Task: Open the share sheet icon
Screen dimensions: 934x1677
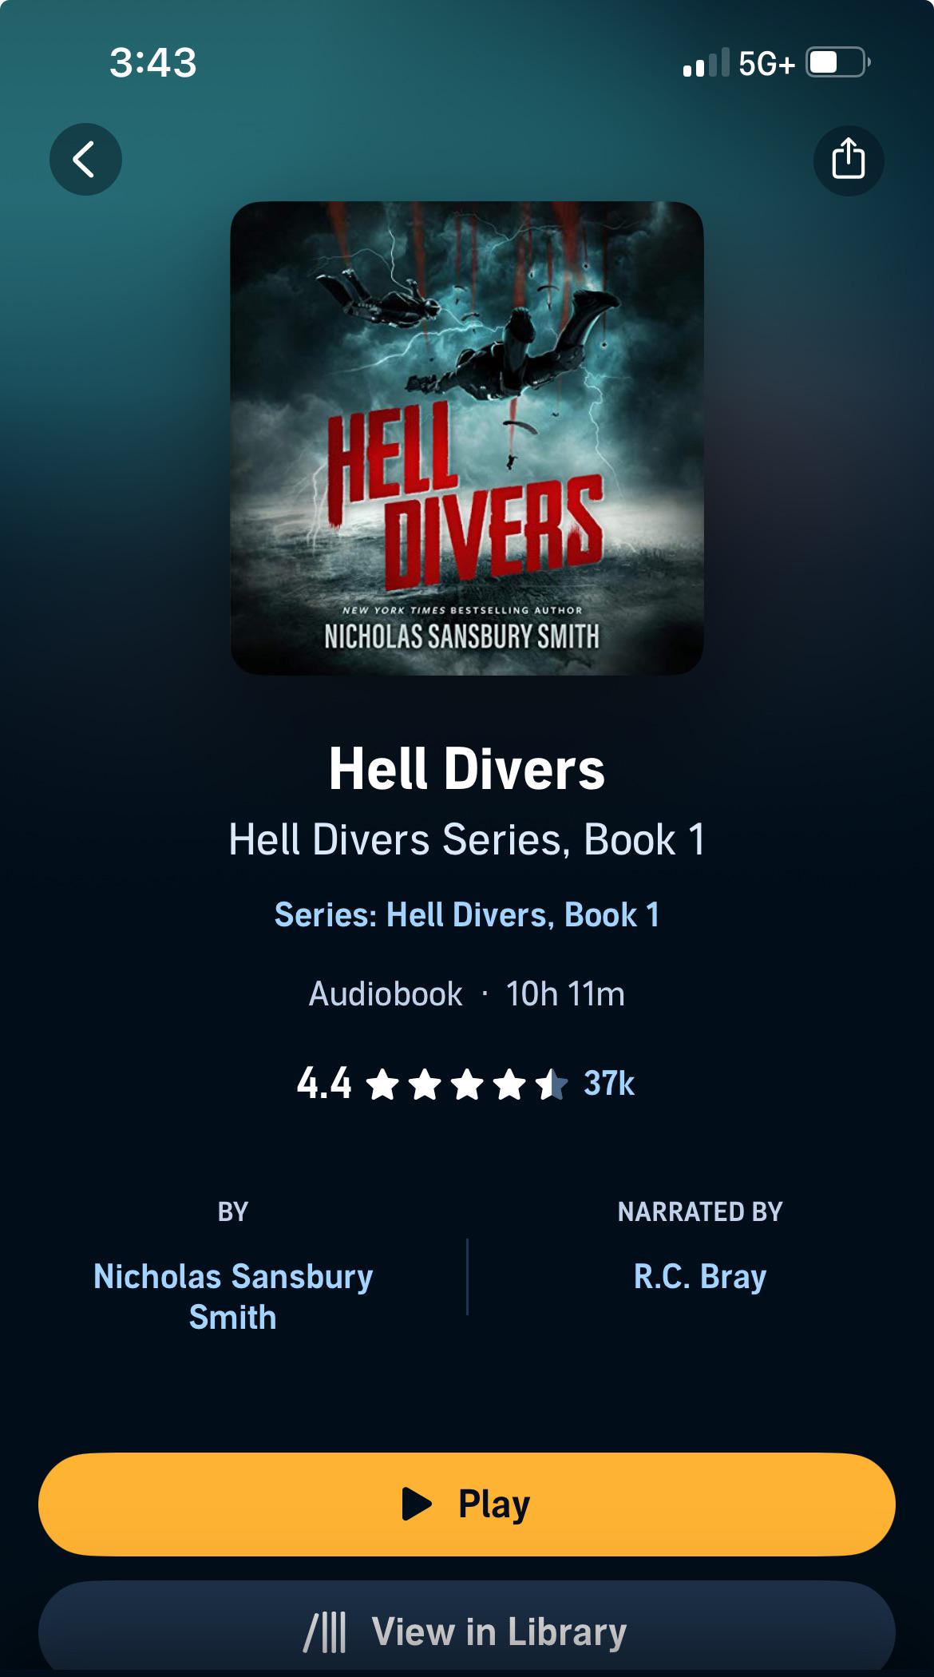Action: 849,160
